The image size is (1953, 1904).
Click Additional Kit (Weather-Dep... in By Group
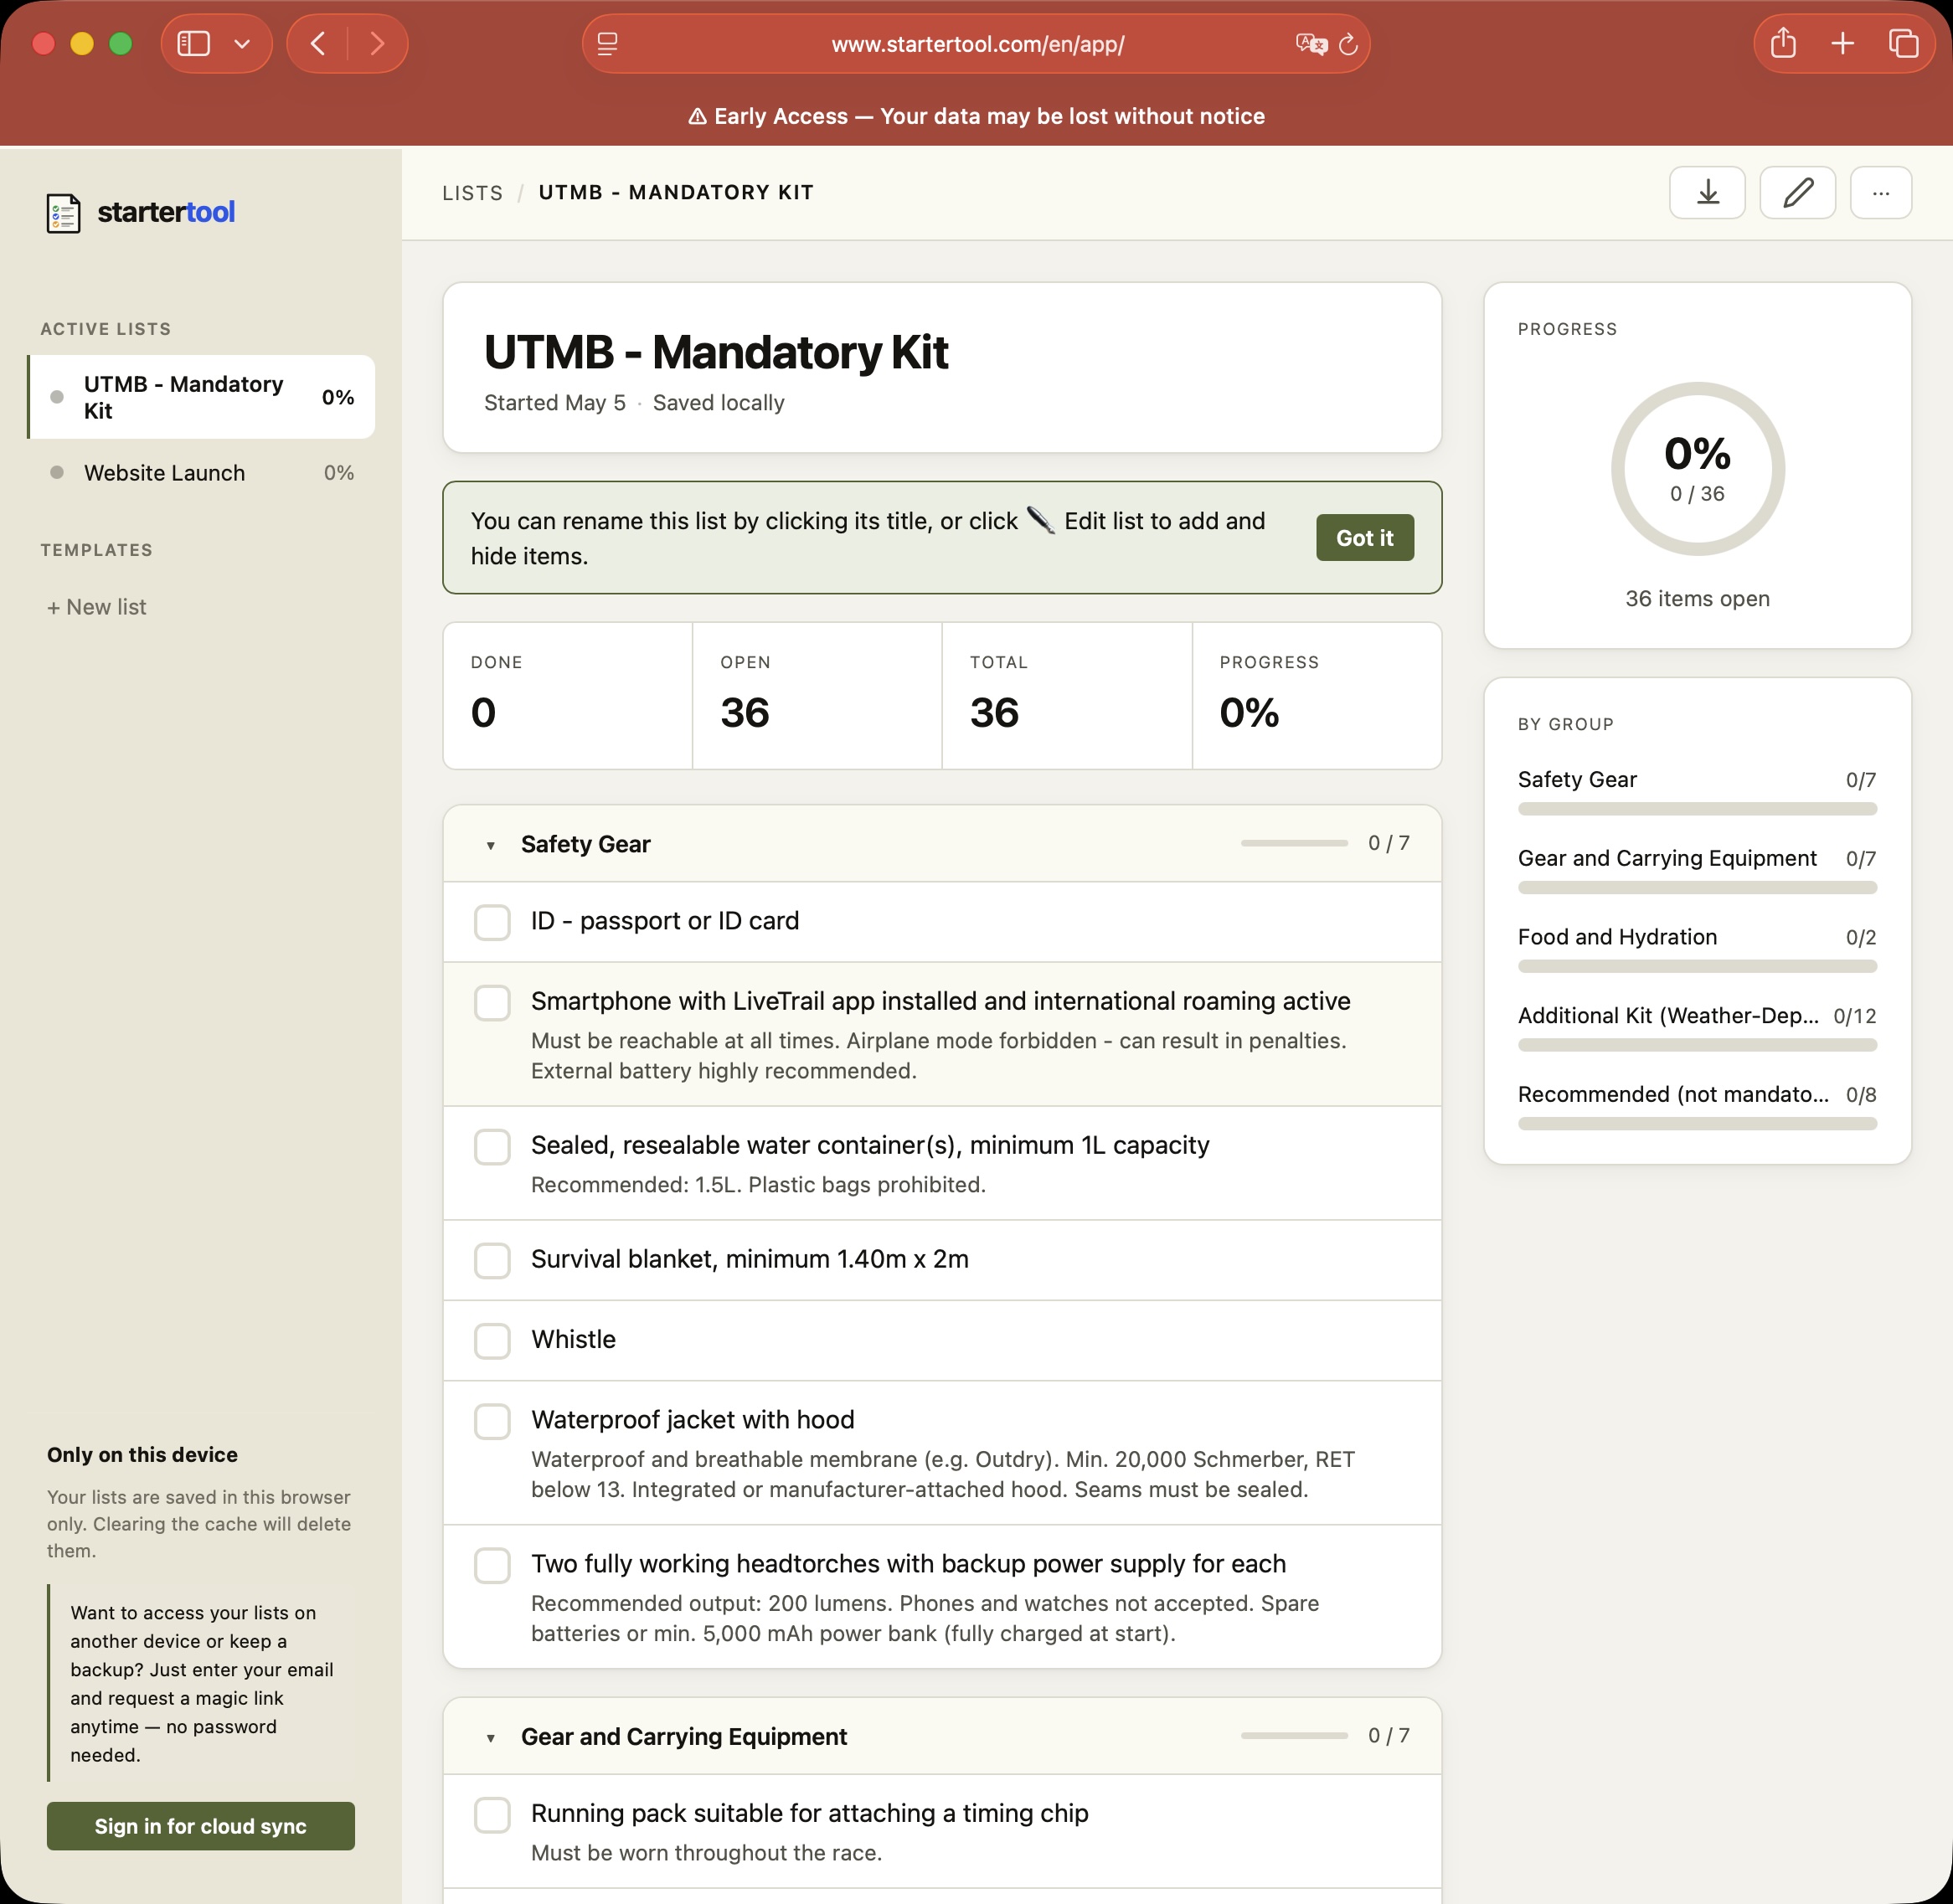pyautogui.click(x=1697, y=1028)
